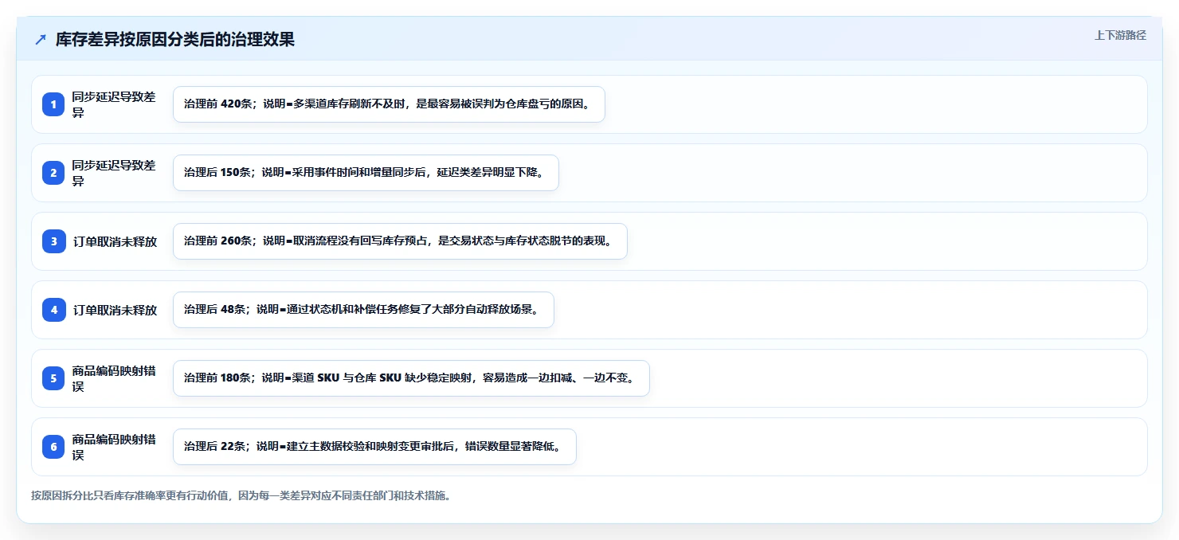1179x540 pixels.
Task: Click the arrow icon beside the title
Action: 41,40
